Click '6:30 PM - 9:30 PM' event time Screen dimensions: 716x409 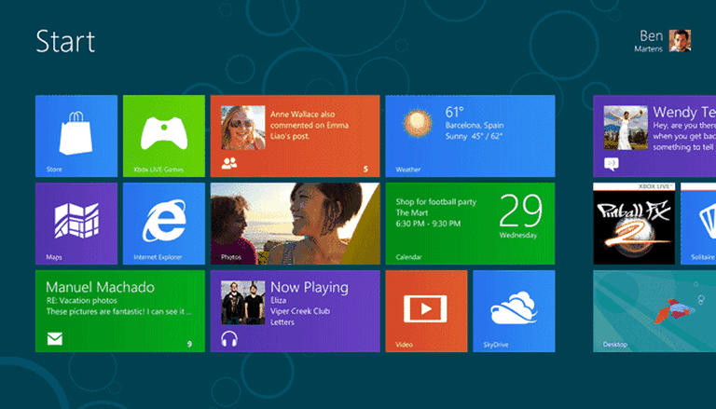(x=428, y=224)
